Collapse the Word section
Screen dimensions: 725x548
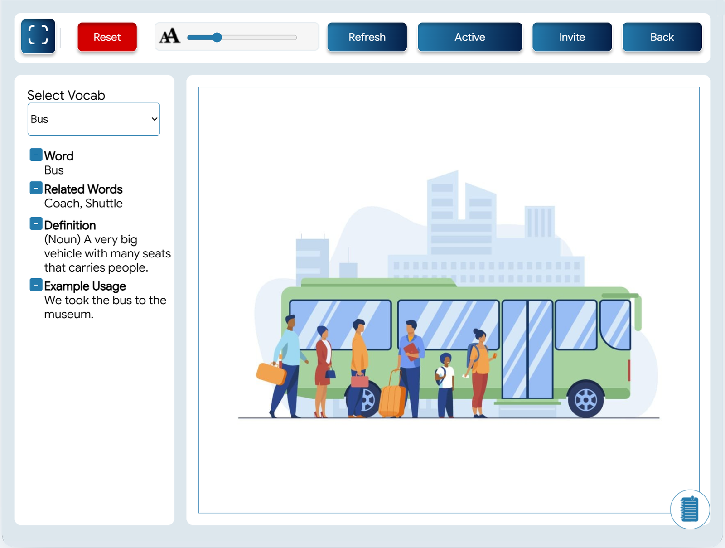(36, 155)
